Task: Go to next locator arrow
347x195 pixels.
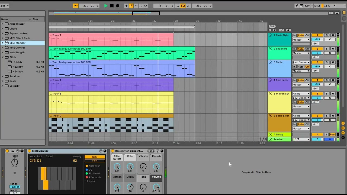Action: point(274,30)
